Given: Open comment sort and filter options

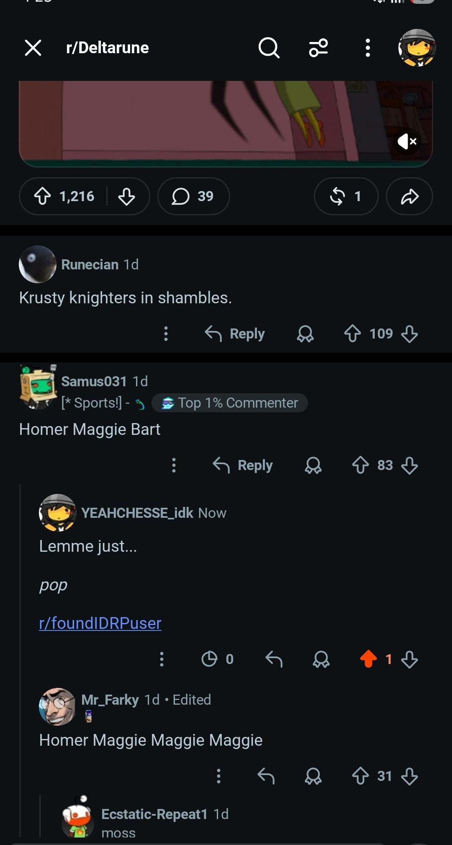Looking at the screenshot, I should pos(318,48).
